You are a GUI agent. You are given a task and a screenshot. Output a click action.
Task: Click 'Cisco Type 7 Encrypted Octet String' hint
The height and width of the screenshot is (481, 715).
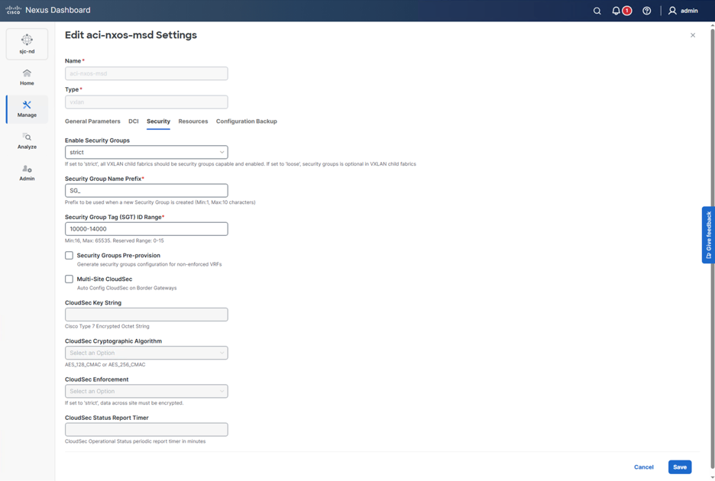[x=107, y=327]
